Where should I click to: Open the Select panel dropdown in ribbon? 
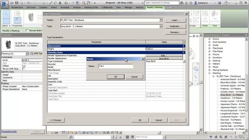(x=6, y=26)
